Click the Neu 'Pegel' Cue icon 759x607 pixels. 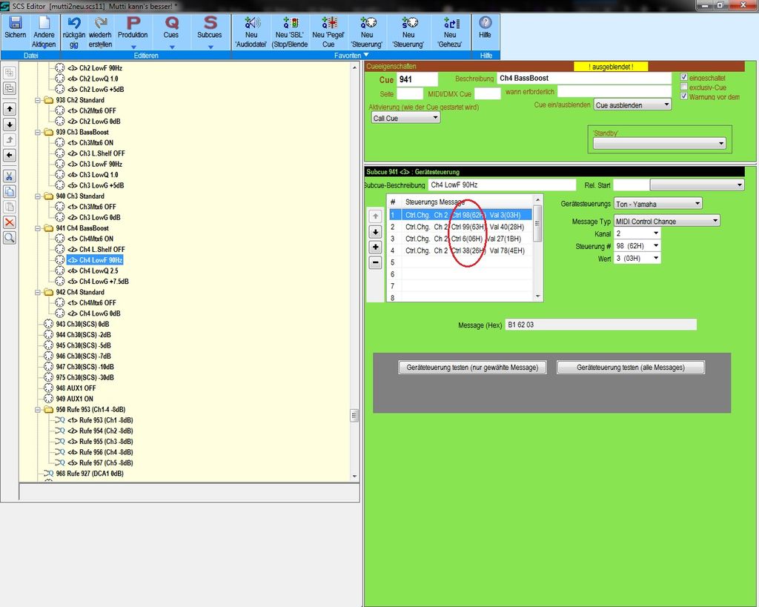click(328, 24)
